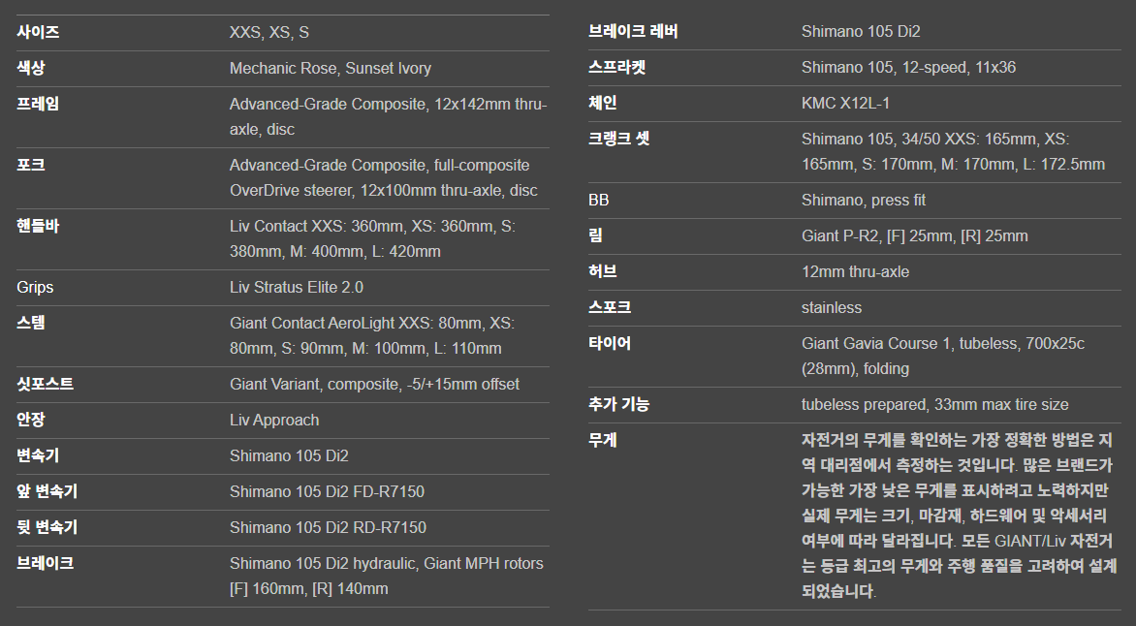Screen dimensions: 1136x626
Task: Click the size value 'XXS, XS, S'
Action: (268, 33)
